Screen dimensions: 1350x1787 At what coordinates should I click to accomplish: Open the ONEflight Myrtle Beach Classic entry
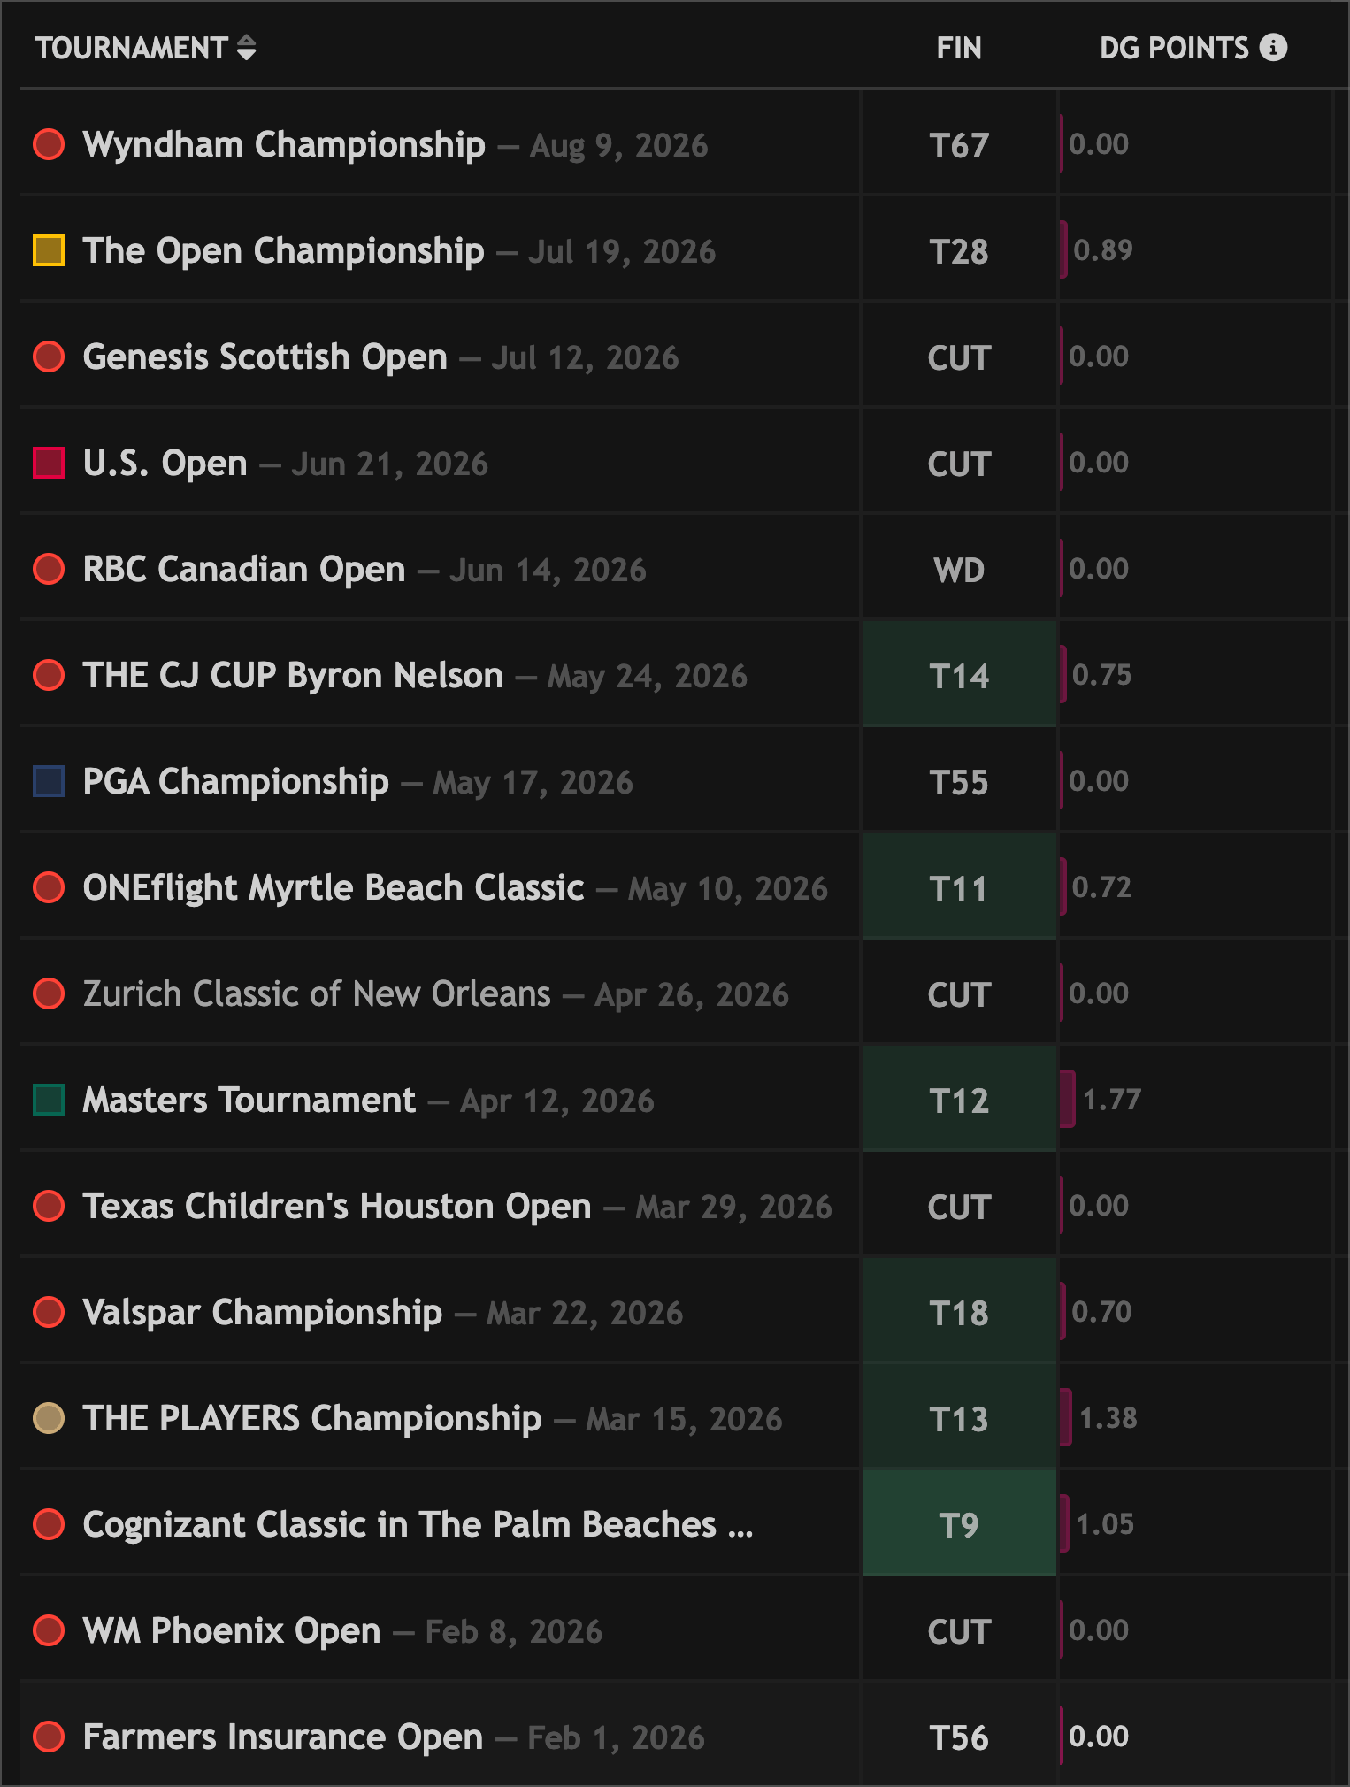pyautogui.click(x=333, y=888)
